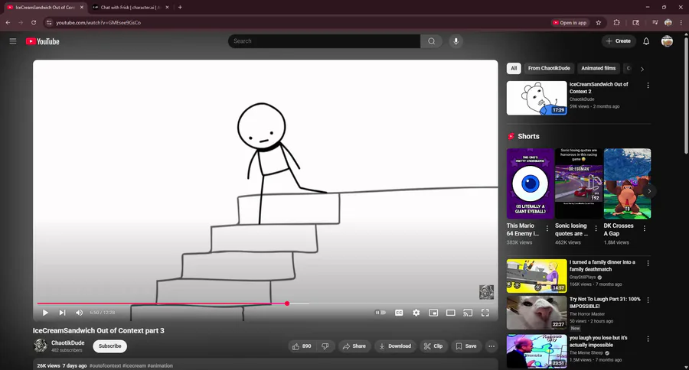Toggle closed captions on the video

(399, 313)
